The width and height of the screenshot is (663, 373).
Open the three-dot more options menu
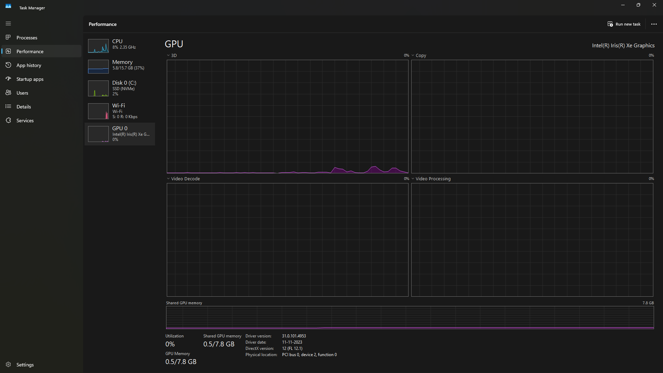[654, 24]
